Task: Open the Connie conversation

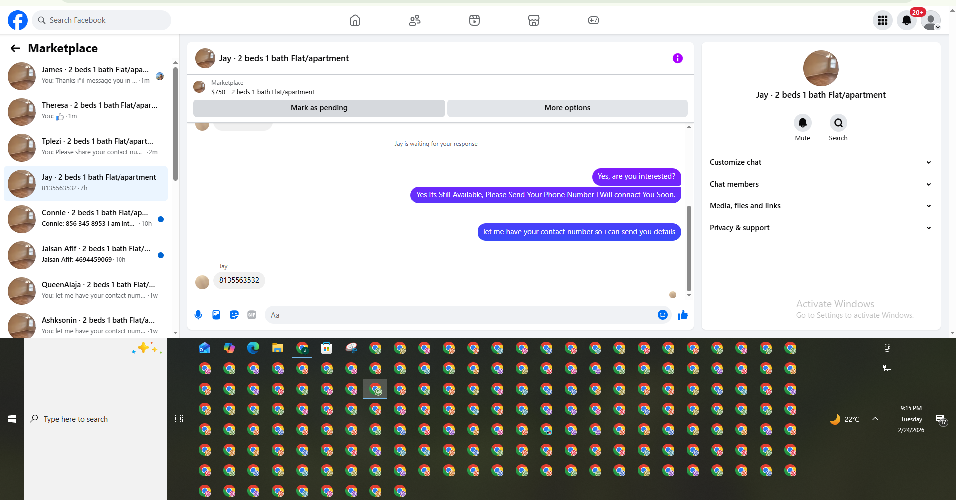Action: [x=86, y=219]
